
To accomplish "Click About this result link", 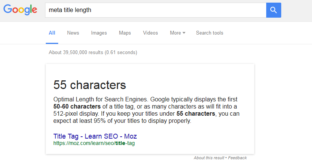I will pyautogui.click(x=209, y=158).
